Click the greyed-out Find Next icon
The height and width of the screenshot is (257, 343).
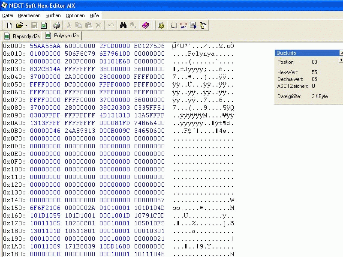(133, 26)
